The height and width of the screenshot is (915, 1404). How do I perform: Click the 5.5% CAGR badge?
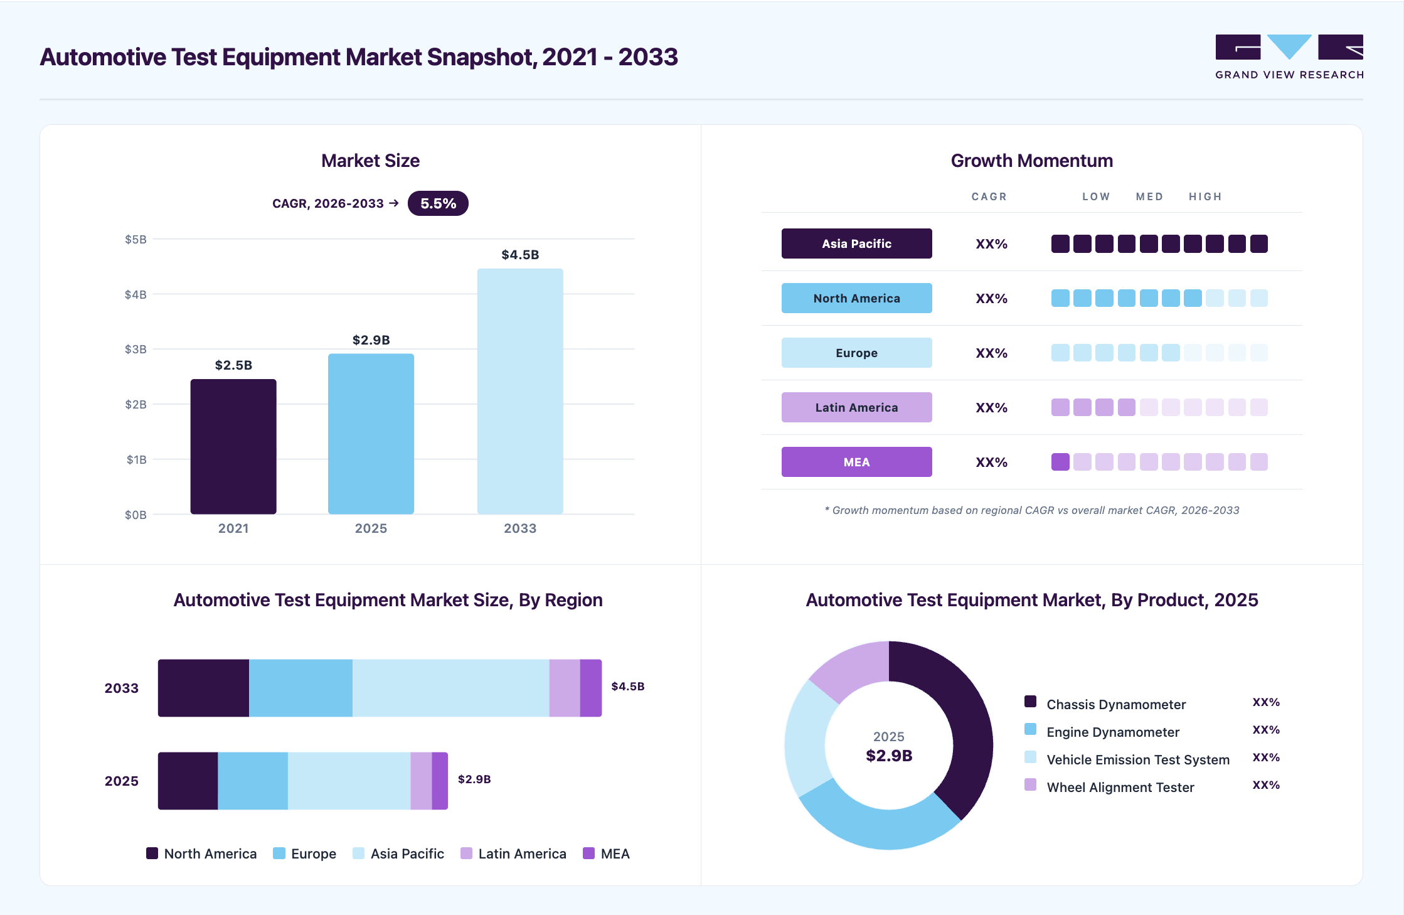[438, 203]
